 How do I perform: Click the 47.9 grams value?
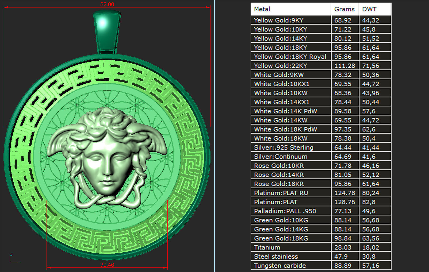click(x=341, y=257)
